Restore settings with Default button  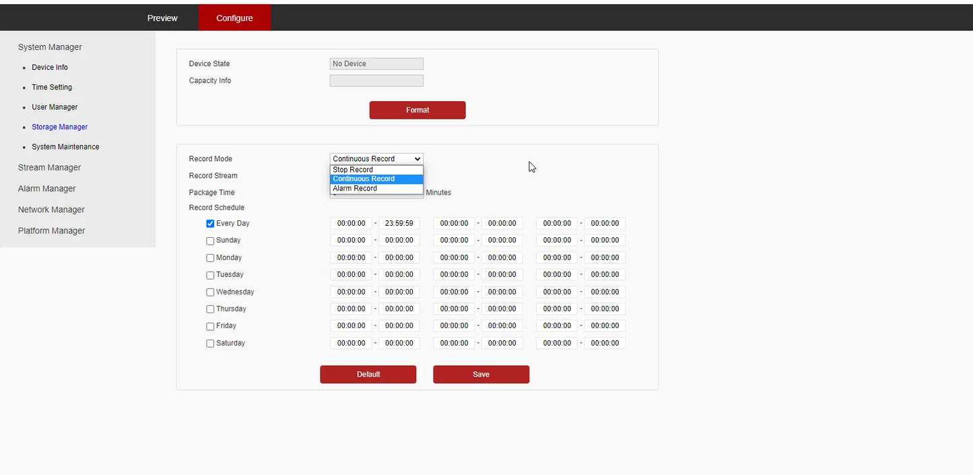click(368, 374)
